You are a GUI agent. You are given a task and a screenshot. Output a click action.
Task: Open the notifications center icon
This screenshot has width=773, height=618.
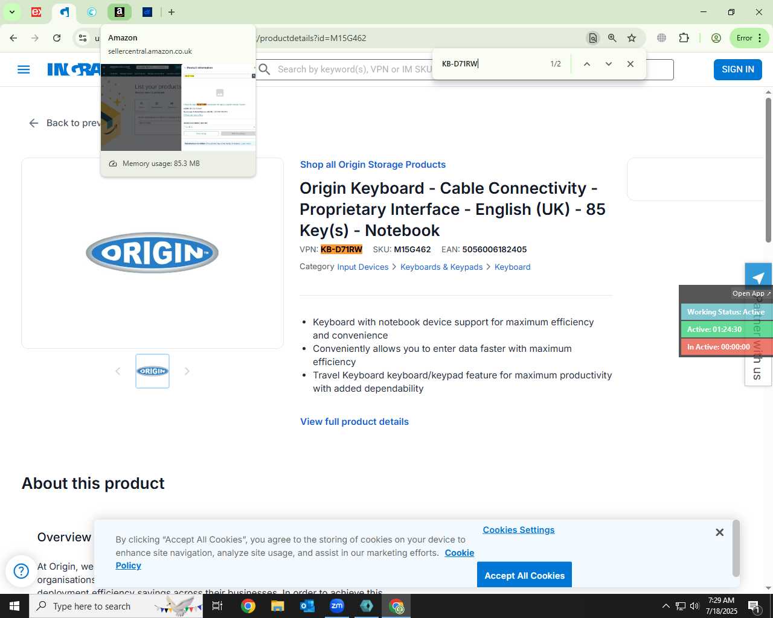pyautogui.click(x=754, y=606)
